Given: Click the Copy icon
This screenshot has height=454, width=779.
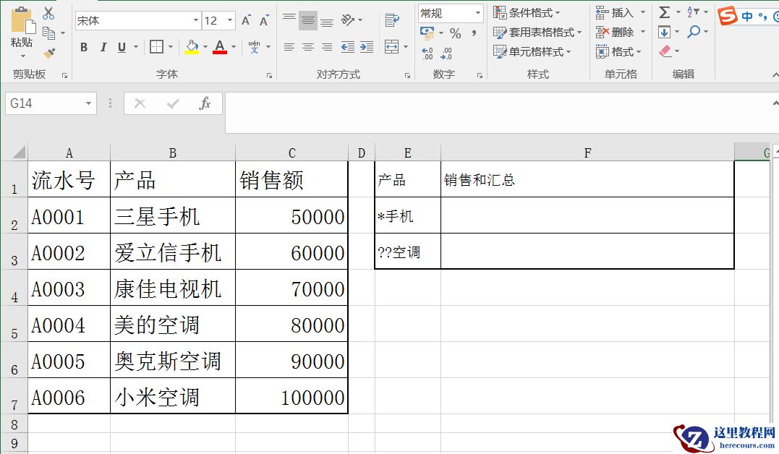Looking at the screenshot, I should (48, 33).
